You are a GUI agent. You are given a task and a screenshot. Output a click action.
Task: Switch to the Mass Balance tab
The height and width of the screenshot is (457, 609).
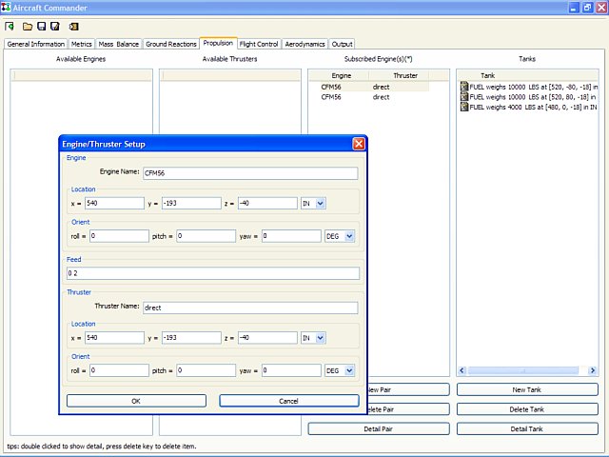click(x=118, y=45)
